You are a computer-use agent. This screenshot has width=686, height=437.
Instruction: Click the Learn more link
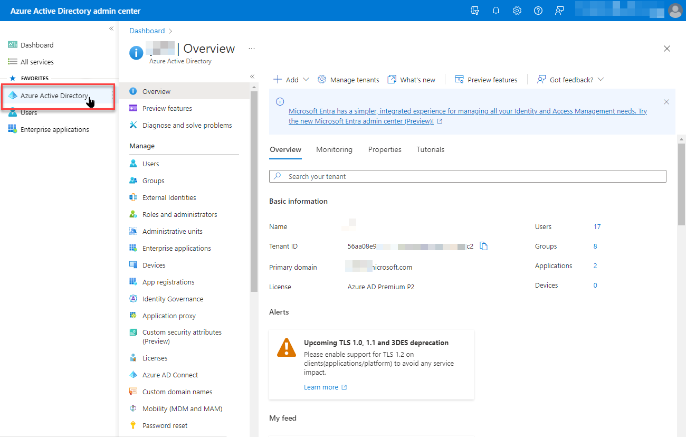[x=321, y=387]
